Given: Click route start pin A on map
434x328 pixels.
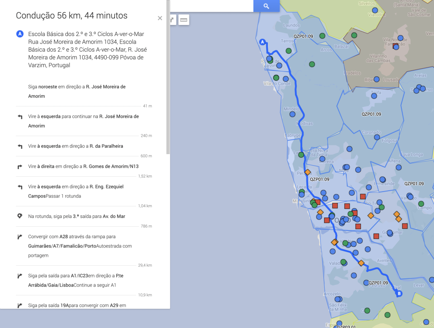Looking at the screenshot, I should (262, 42).
